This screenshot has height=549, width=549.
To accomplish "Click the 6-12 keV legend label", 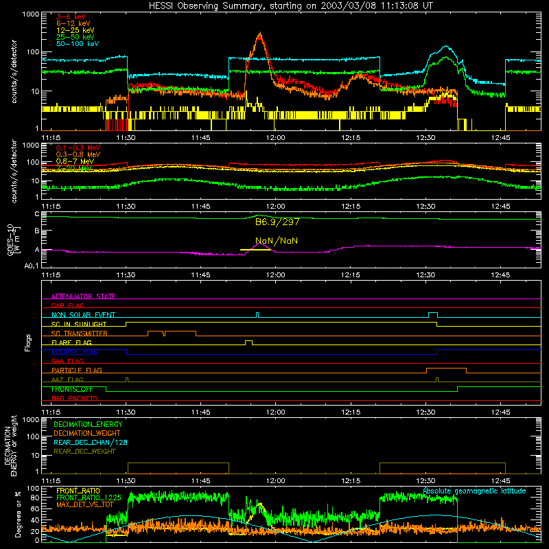I will [x=73, y=23].
